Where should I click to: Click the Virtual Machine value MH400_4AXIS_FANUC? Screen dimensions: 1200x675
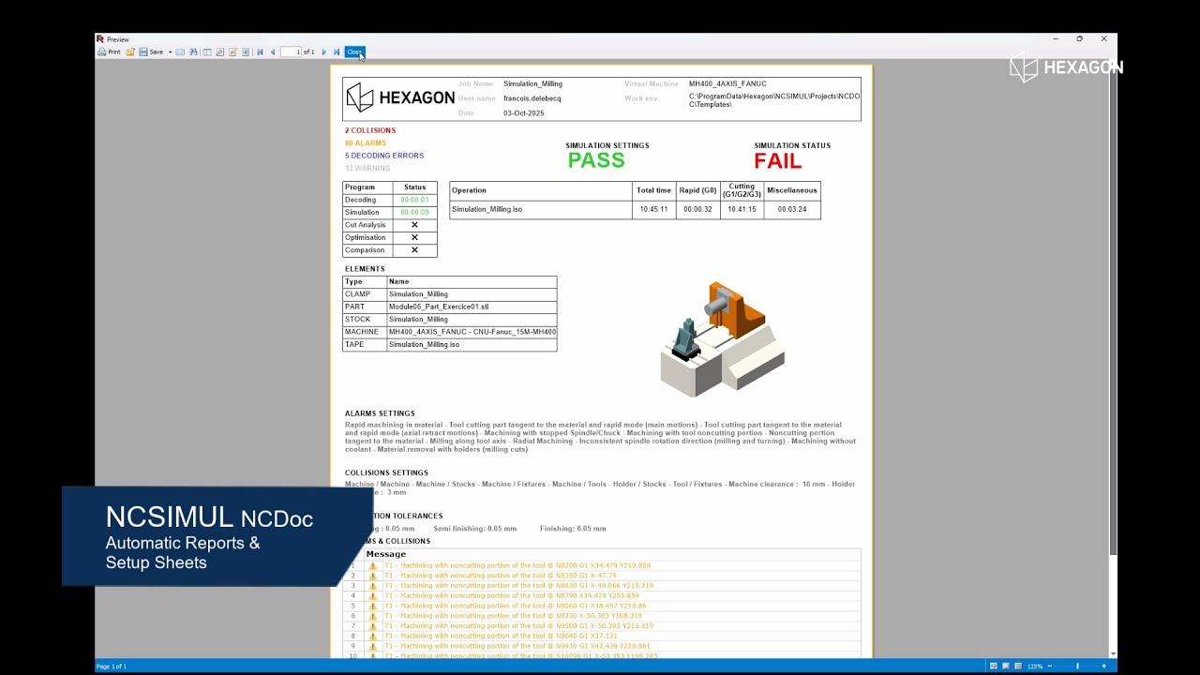(x=727, y=84)
